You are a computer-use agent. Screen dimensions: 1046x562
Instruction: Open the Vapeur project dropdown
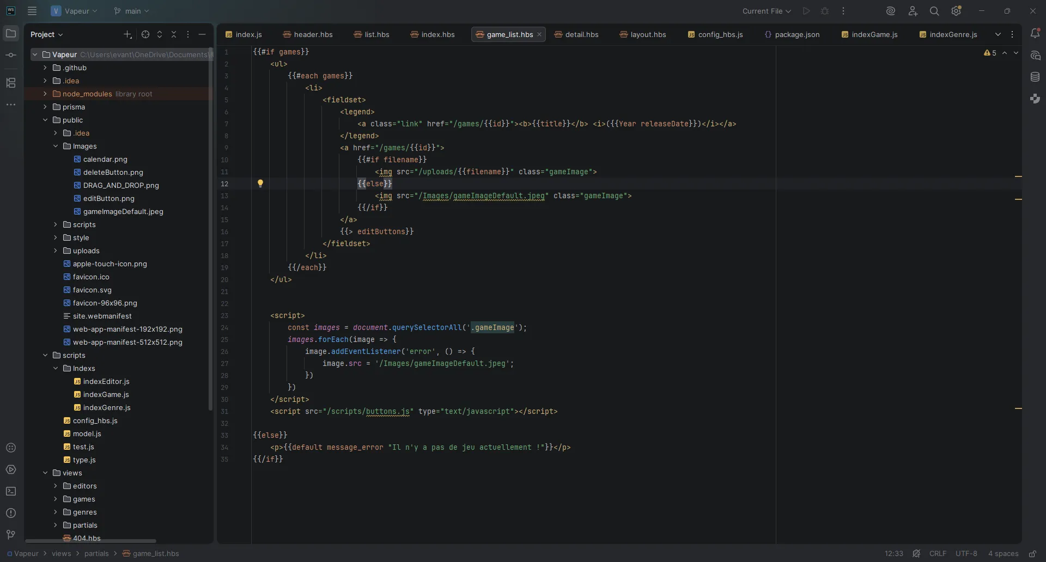[74, 11]
